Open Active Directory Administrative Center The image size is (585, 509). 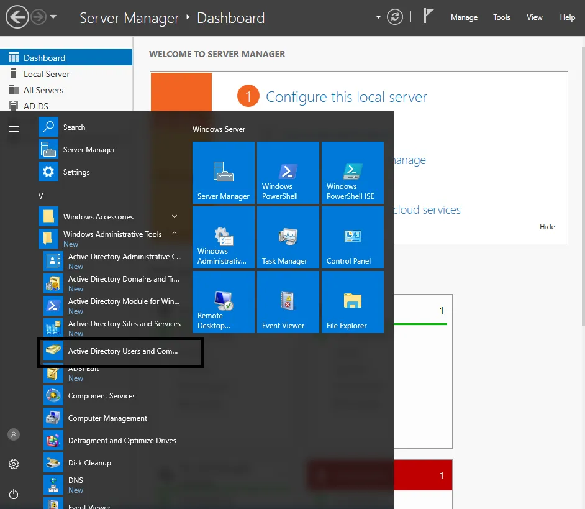[x=114, y=260]
